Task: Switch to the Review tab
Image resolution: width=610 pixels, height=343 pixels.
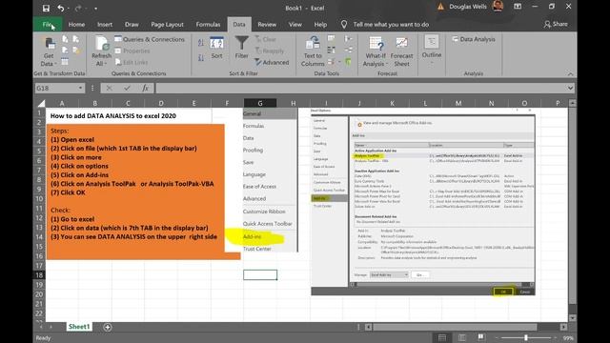Action: point(267,25)
